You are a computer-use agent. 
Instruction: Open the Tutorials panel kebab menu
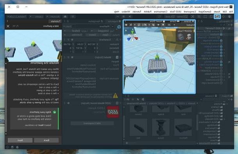[x=7, y=21]
